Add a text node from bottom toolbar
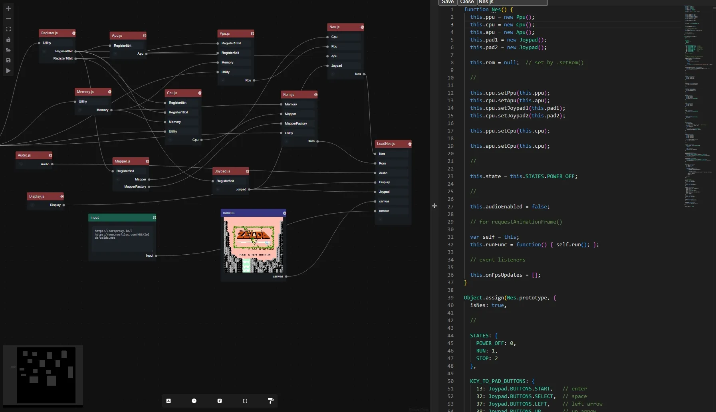The width and height of the screenshot is (716, 412). click(x=169, y=401)
